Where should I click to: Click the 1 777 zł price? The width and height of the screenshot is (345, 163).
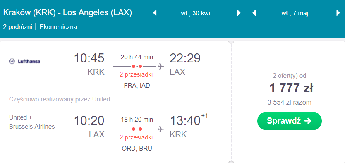291,88
